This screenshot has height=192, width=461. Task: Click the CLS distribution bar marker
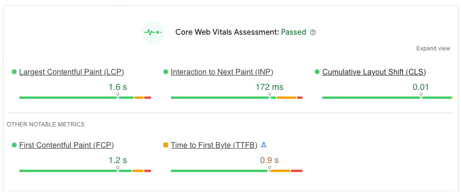(x=421, y=96)
